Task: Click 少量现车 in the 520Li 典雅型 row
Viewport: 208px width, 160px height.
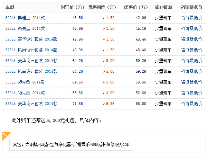Action: [163, 18]
